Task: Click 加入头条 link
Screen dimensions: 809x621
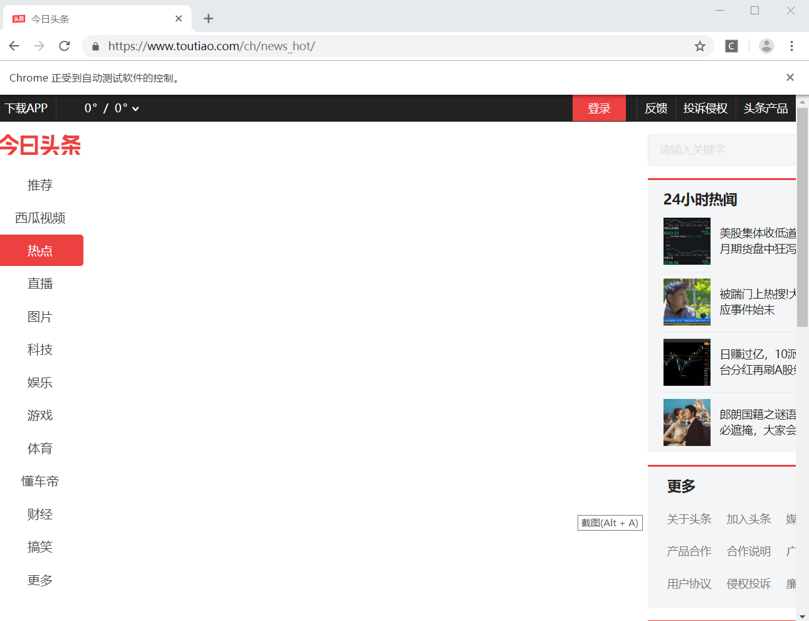Action: pos(749,519)
